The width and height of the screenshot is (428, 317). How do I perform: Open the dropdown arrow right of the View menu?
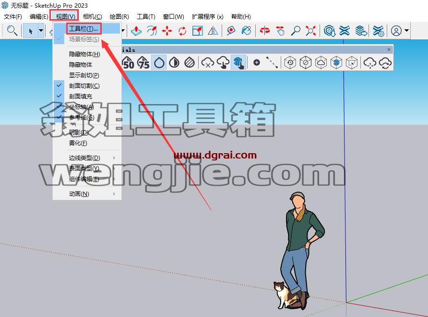[x=123, y=31]
